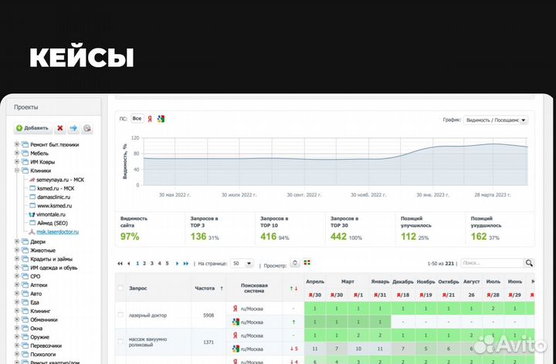Select the Все search engine filter
This screenshot has height=364, width=556.
[137, 119]
